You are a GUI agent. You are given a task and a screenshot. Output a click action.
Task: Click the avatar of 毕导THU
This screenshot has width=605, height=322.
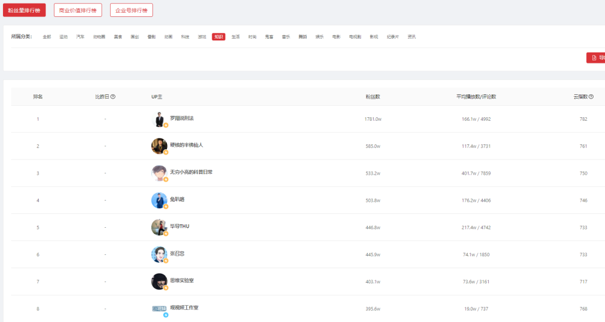tap(159, 227)
